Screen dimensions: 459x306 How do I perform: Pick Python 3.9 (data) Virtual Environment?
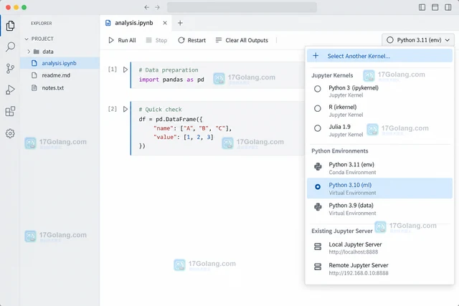(379, 209)
